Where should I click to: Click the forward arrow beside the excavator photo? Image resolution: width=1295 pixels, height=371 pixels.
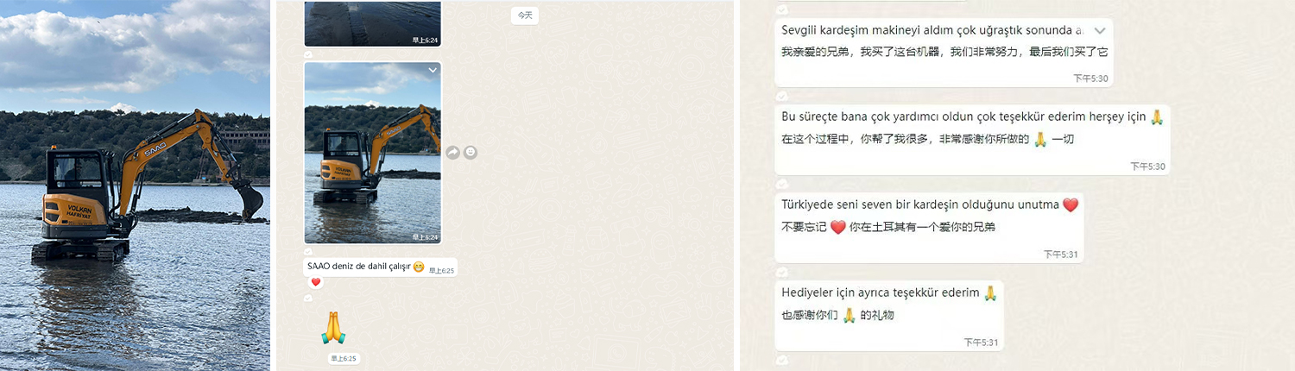click(452, 153)
